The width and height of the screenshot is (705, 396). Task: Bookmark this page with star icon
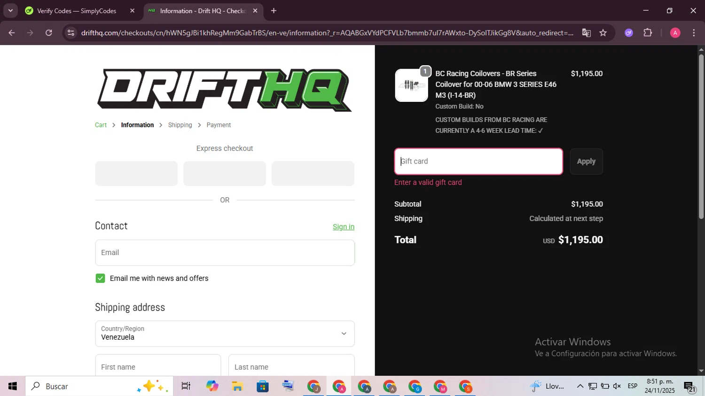pyautogui.click(x=603, y=33)
